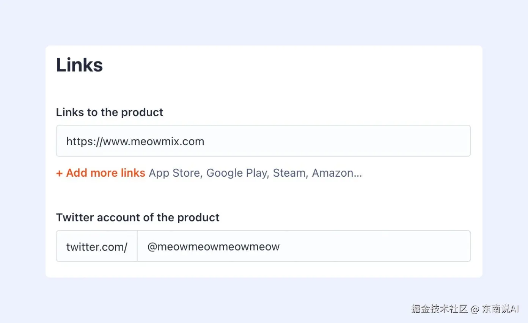Focus the Twitter handle input field
Image resolution: width=528 pixels, height=323 pixels.
tap(303, 246)
